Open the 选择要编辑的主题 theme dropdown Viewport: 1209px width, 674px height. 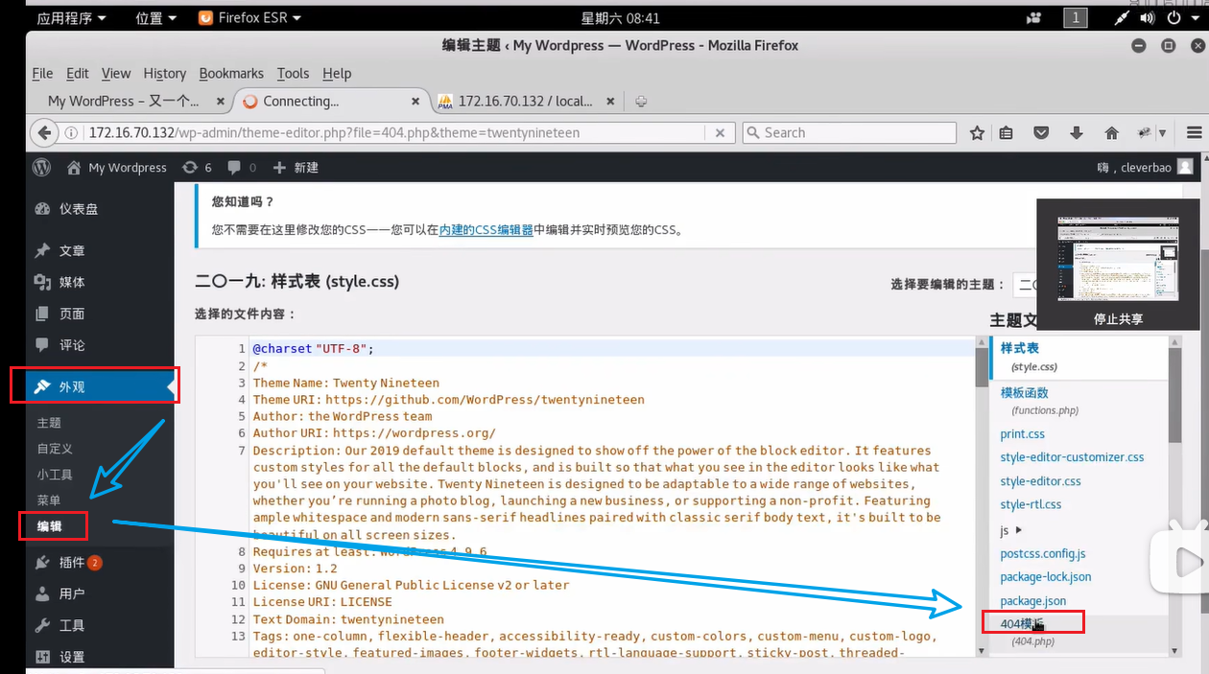pyautogui.click(x=1024, y=285)
